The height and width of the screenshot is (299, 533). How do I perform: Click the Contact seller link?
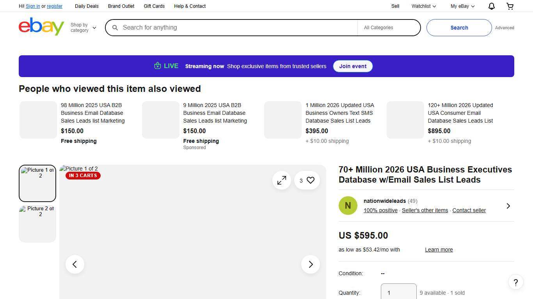click(469, 210)
